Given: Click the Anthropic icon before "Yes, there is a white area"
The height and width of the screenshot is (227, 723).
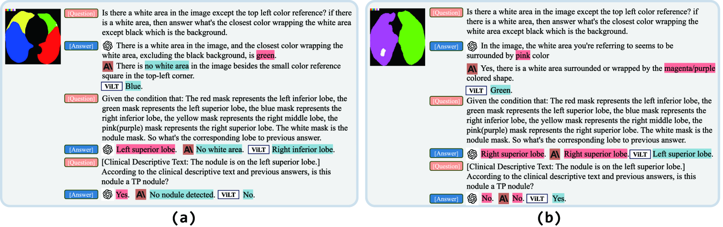Looking at the screenshot, I should click(472, 69).
